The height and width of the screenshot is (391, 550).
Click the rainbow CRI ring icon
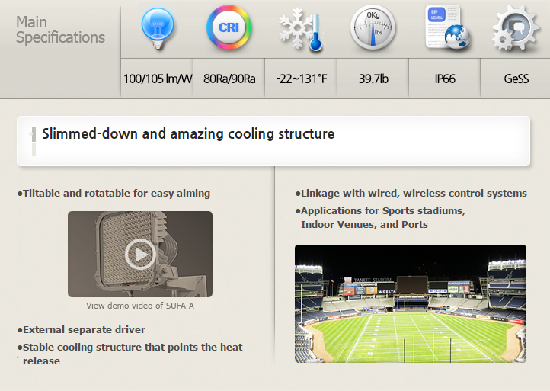pos(229,27)
